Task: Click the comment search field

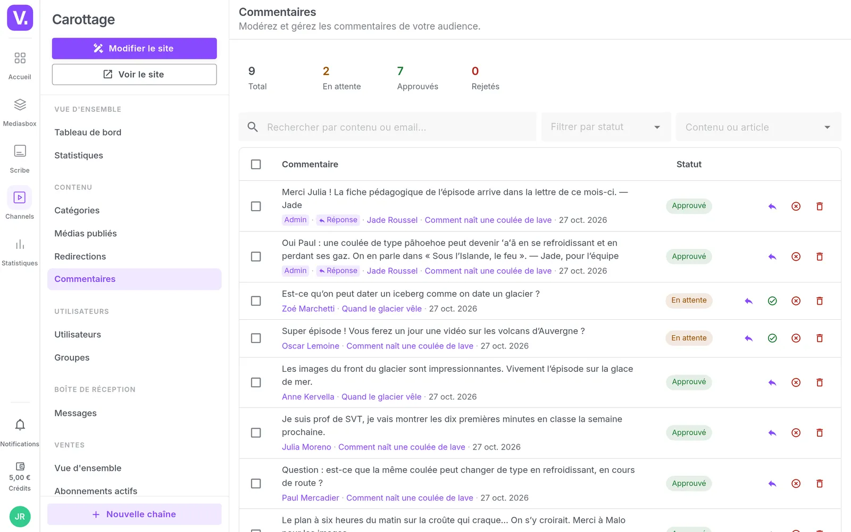Action: (x=387, y=127)
